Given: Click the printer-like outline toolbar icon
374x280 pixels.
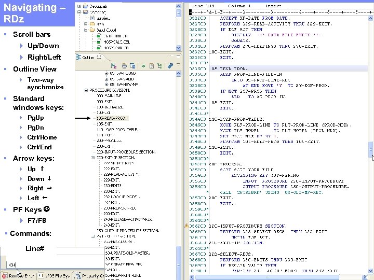Looking at the screenshot, I should pyautogui.click(x=124, y=66).
